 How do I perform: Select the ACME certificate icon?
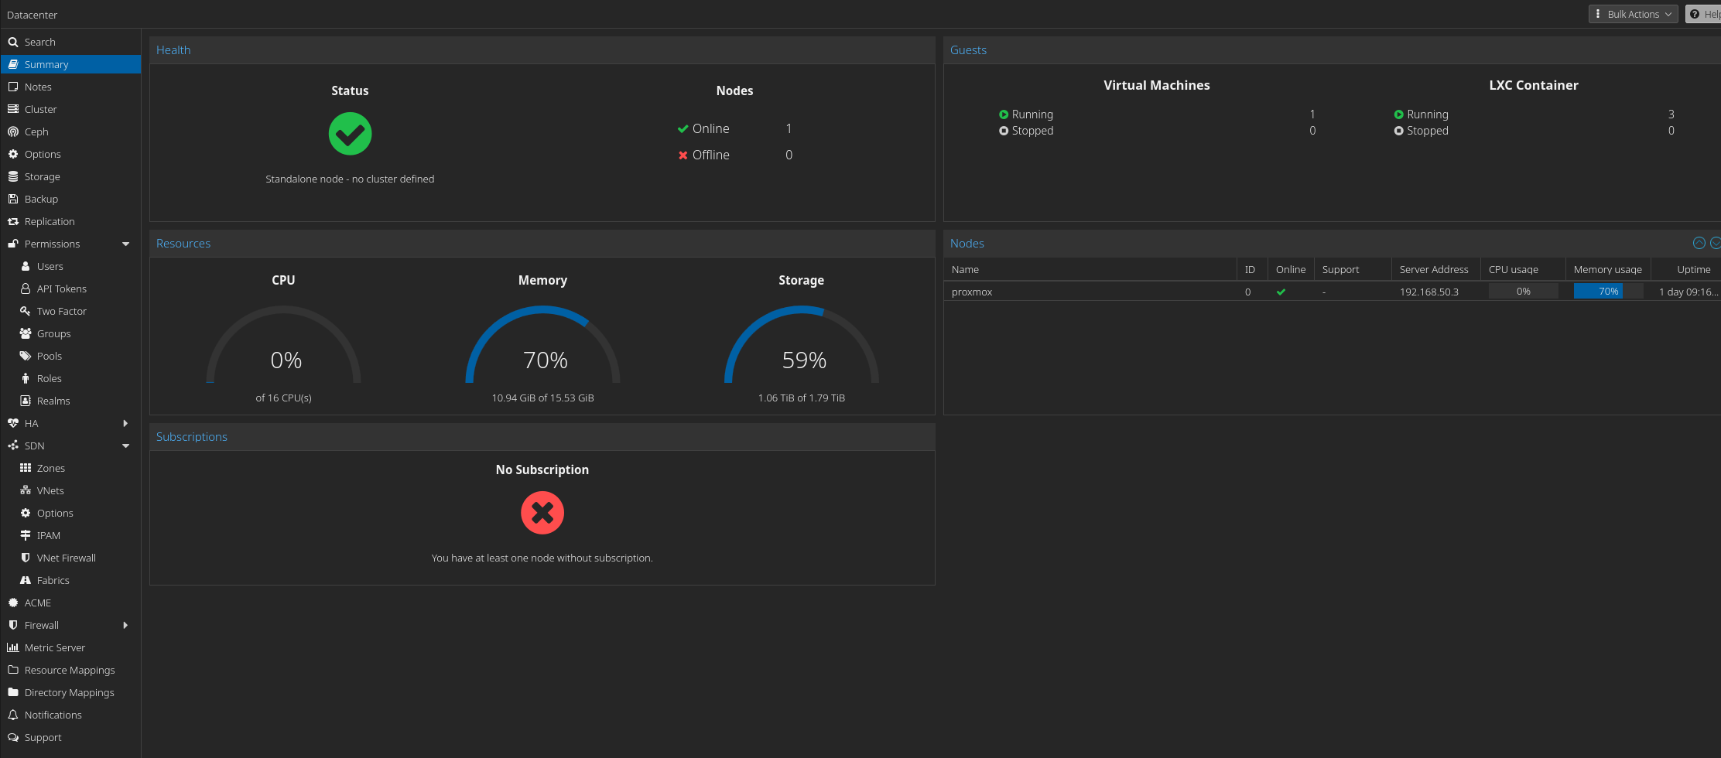coord(13,603)
